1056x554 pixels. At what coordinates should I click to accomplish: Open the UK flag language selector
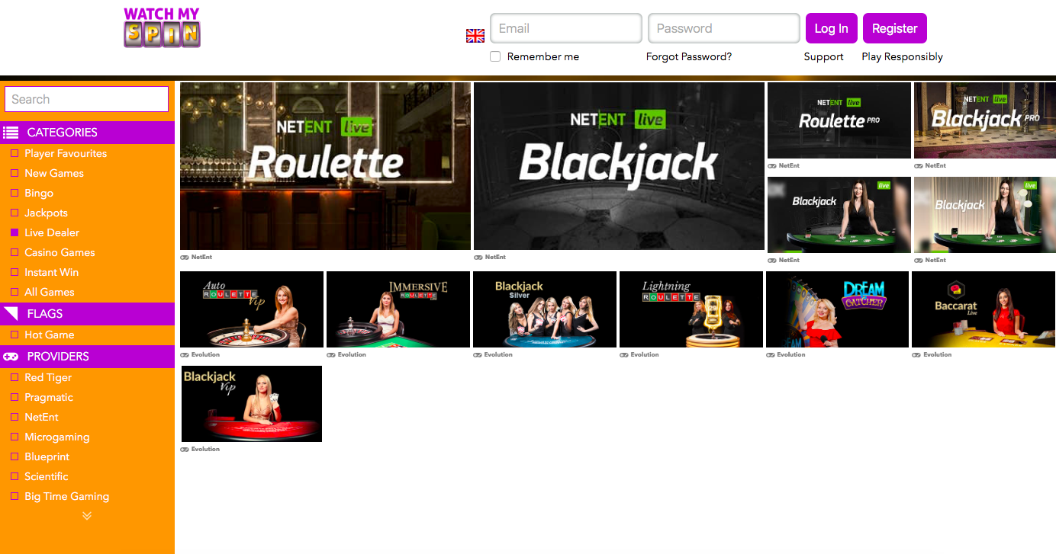[x=475, y=36]
